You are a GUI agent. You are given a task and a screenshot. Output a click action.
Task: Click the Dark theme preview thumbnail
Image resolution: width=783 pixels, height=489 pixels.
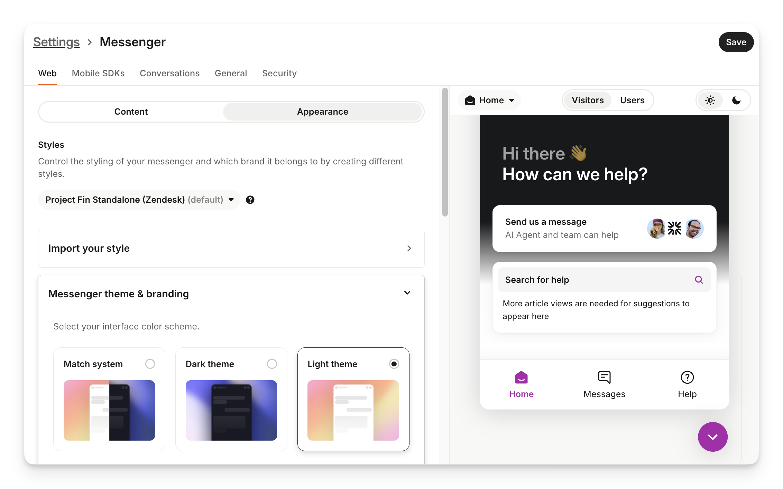231,410
